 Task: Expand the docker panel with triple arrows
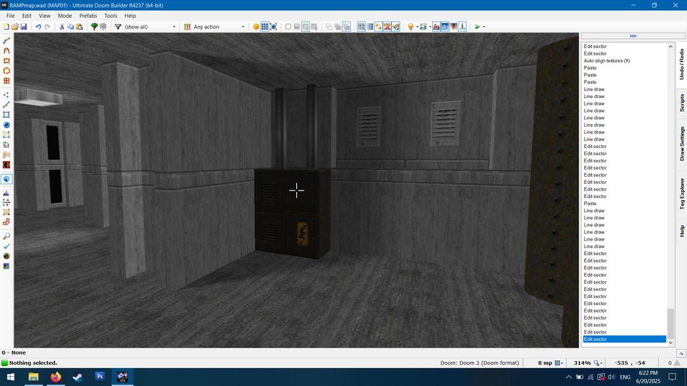pos(633,36)
